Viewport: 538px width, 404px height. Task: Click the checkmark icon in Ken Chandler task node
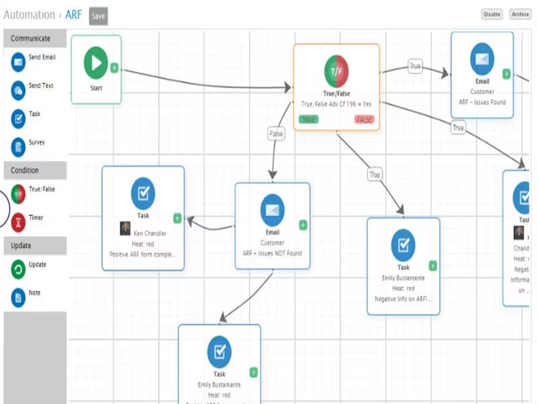pyautogui.click(x=143, y=193)
